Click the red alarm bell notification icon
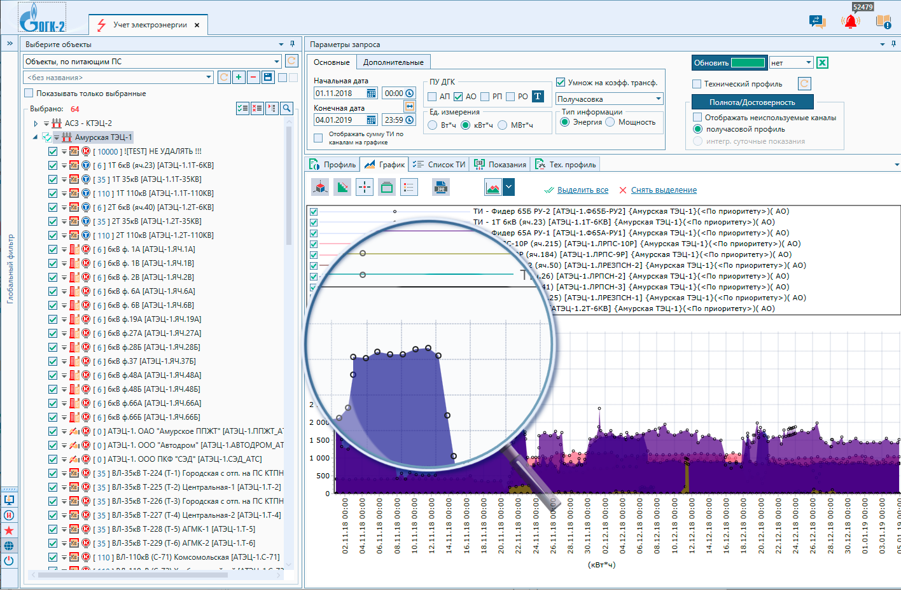Image resolution: width=901 pixels, height=603 pixels. tap(850, 22)
